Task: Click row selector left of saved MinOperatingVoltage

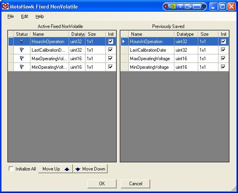Action: coord(124,67)
